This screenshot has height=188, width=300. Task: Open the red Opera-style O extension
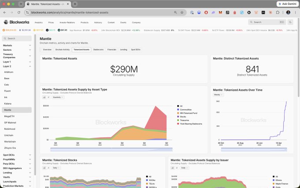[206, 12]
